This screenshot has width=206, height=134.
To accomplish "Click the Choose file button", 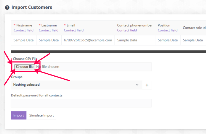I will pyautogui.click(x=25, y=67).
